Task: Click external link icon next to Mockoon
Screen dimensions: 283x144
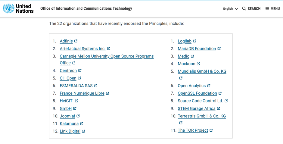Action: tap(198, 64)
